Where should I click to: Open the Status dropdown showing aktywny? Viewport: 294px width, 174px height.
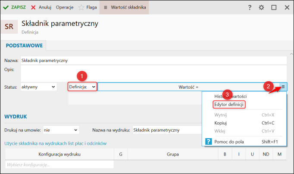[x=39, y=87]
